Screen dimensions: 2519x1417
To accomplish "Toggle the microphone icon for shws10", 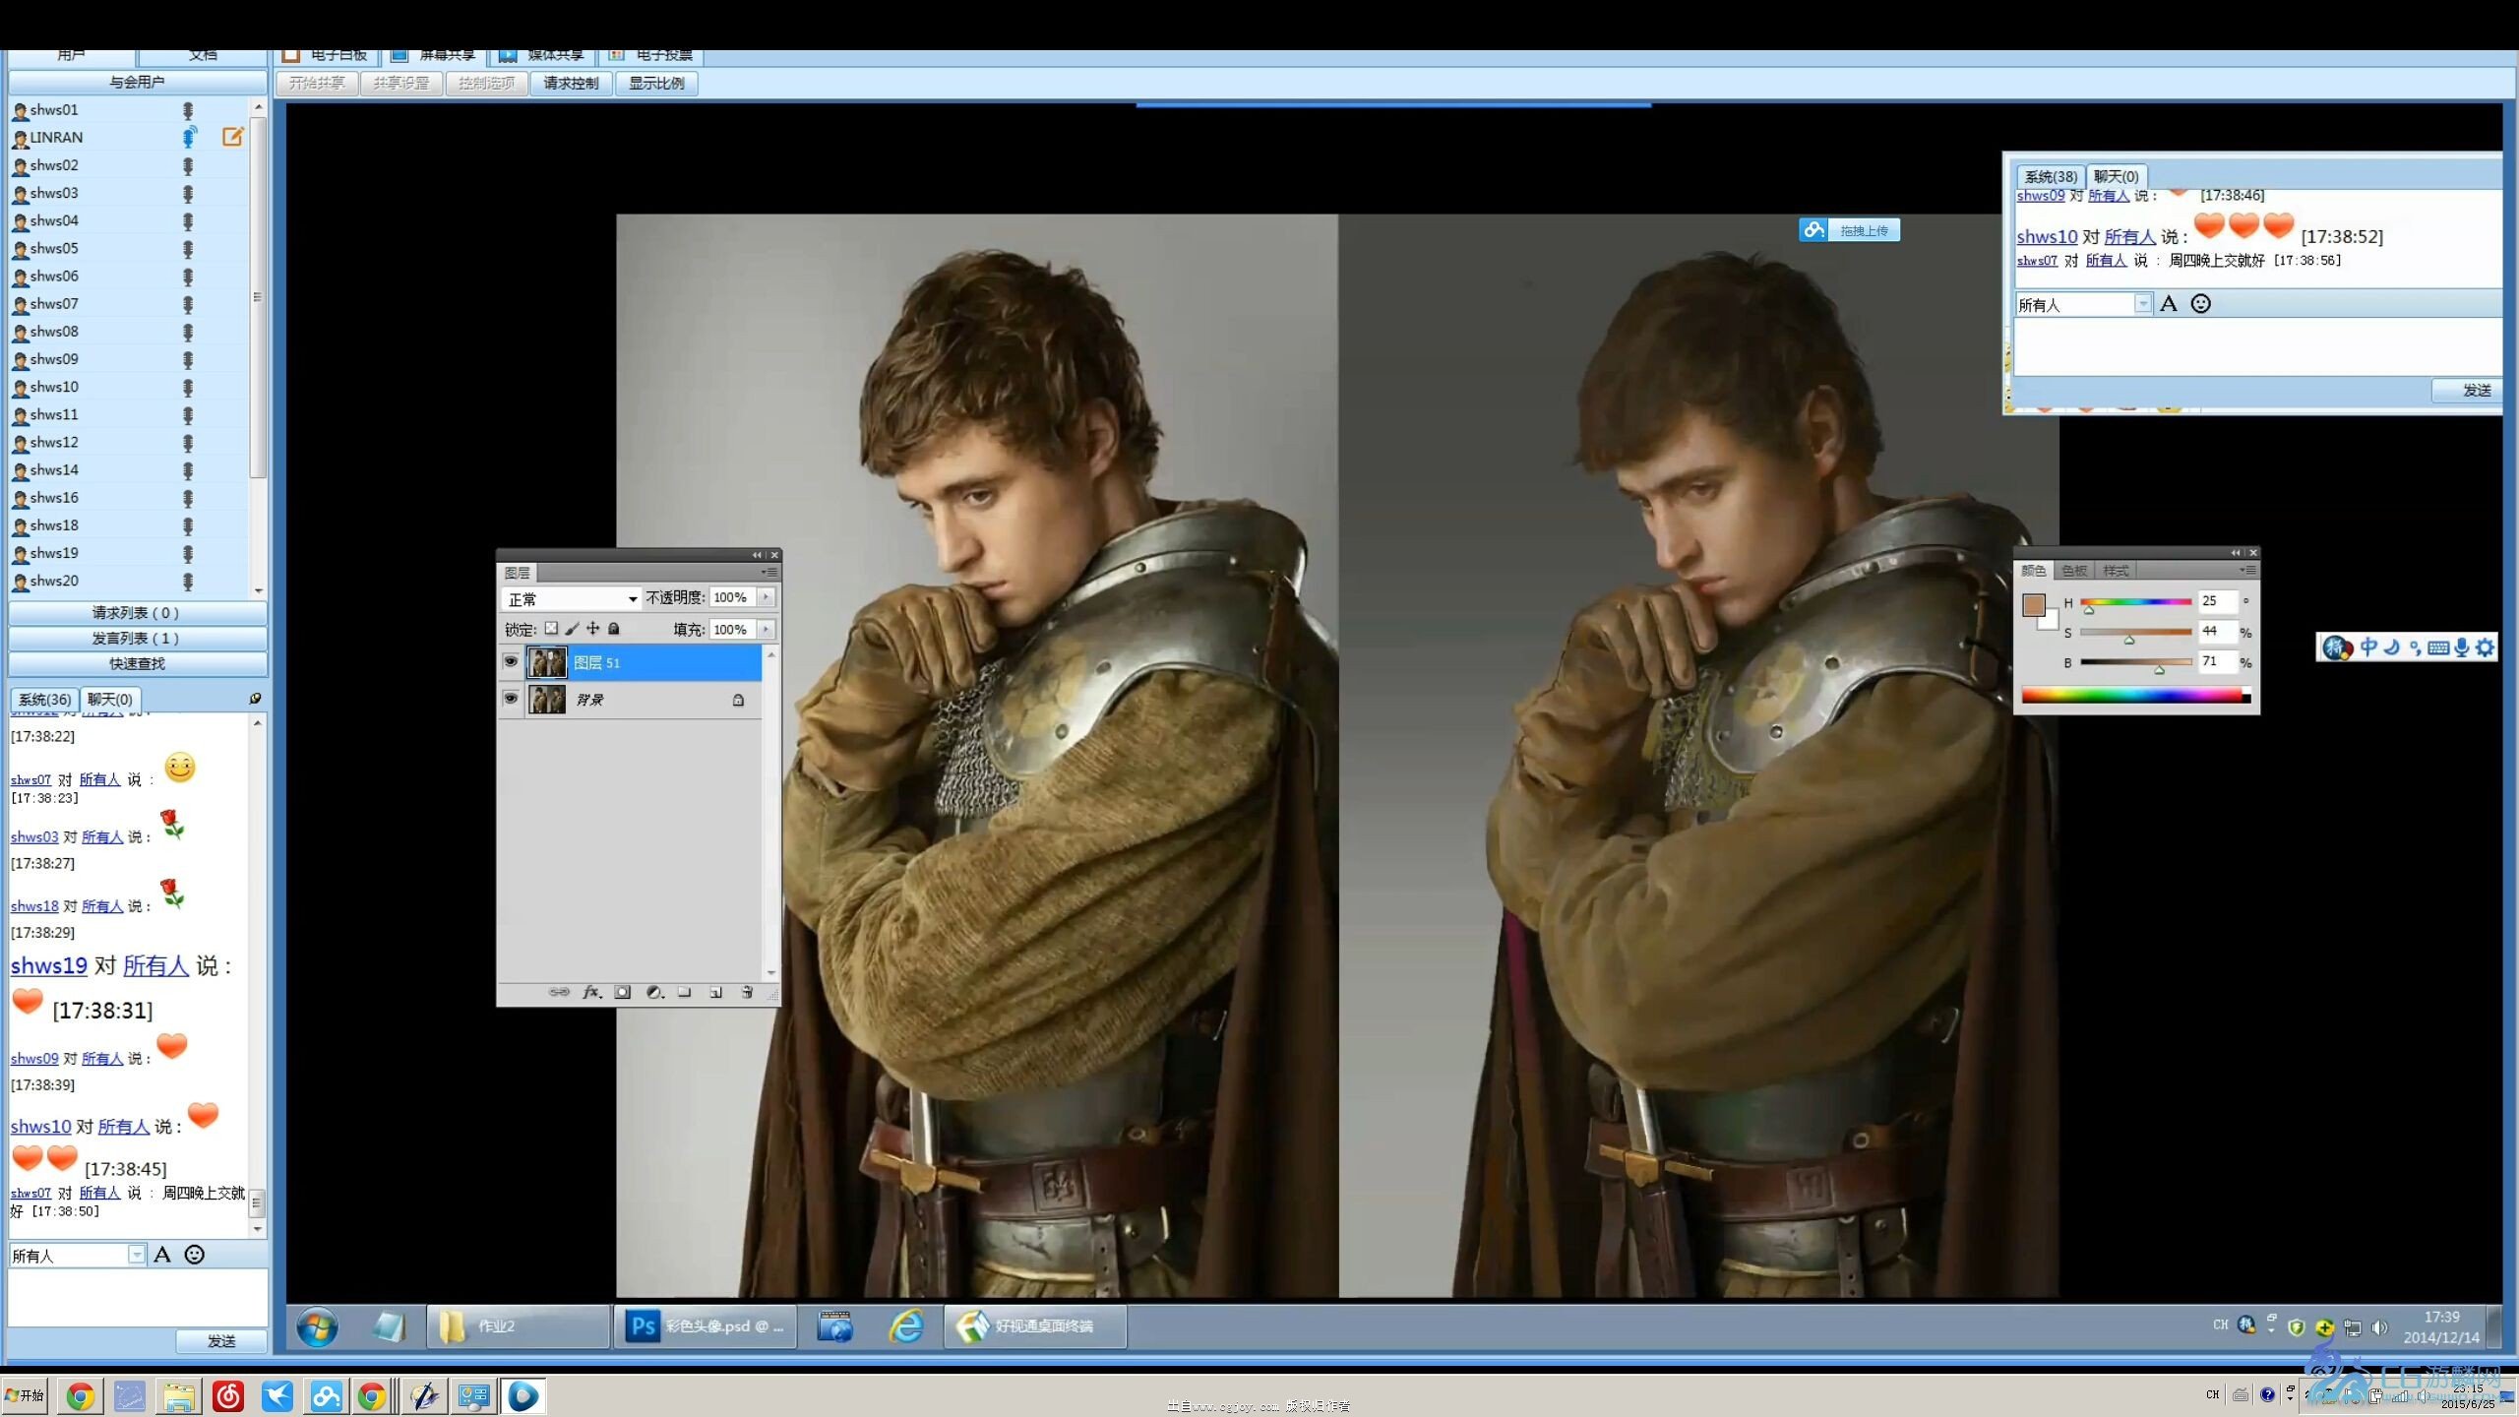I will 188,387.
